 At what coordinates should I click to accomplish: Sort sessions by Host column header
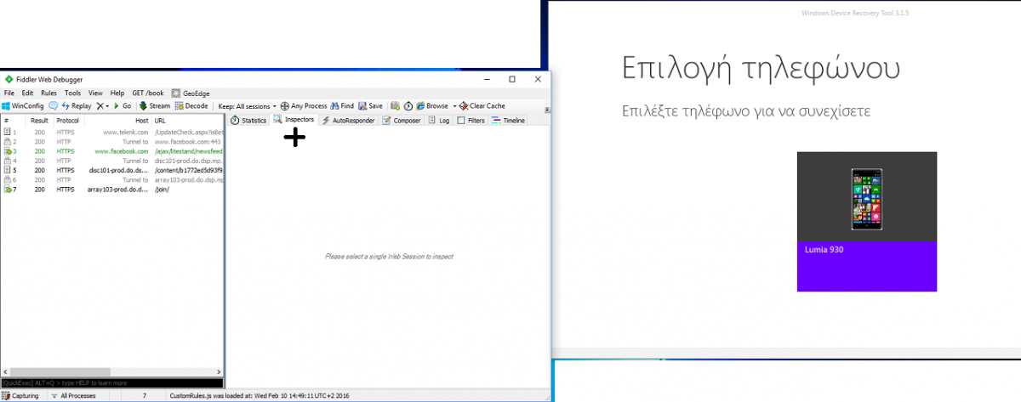(x=117, y=121)
